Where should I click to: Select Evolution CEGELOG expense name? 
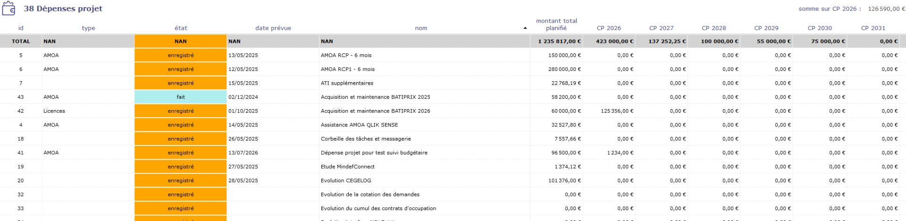point(346,180)
